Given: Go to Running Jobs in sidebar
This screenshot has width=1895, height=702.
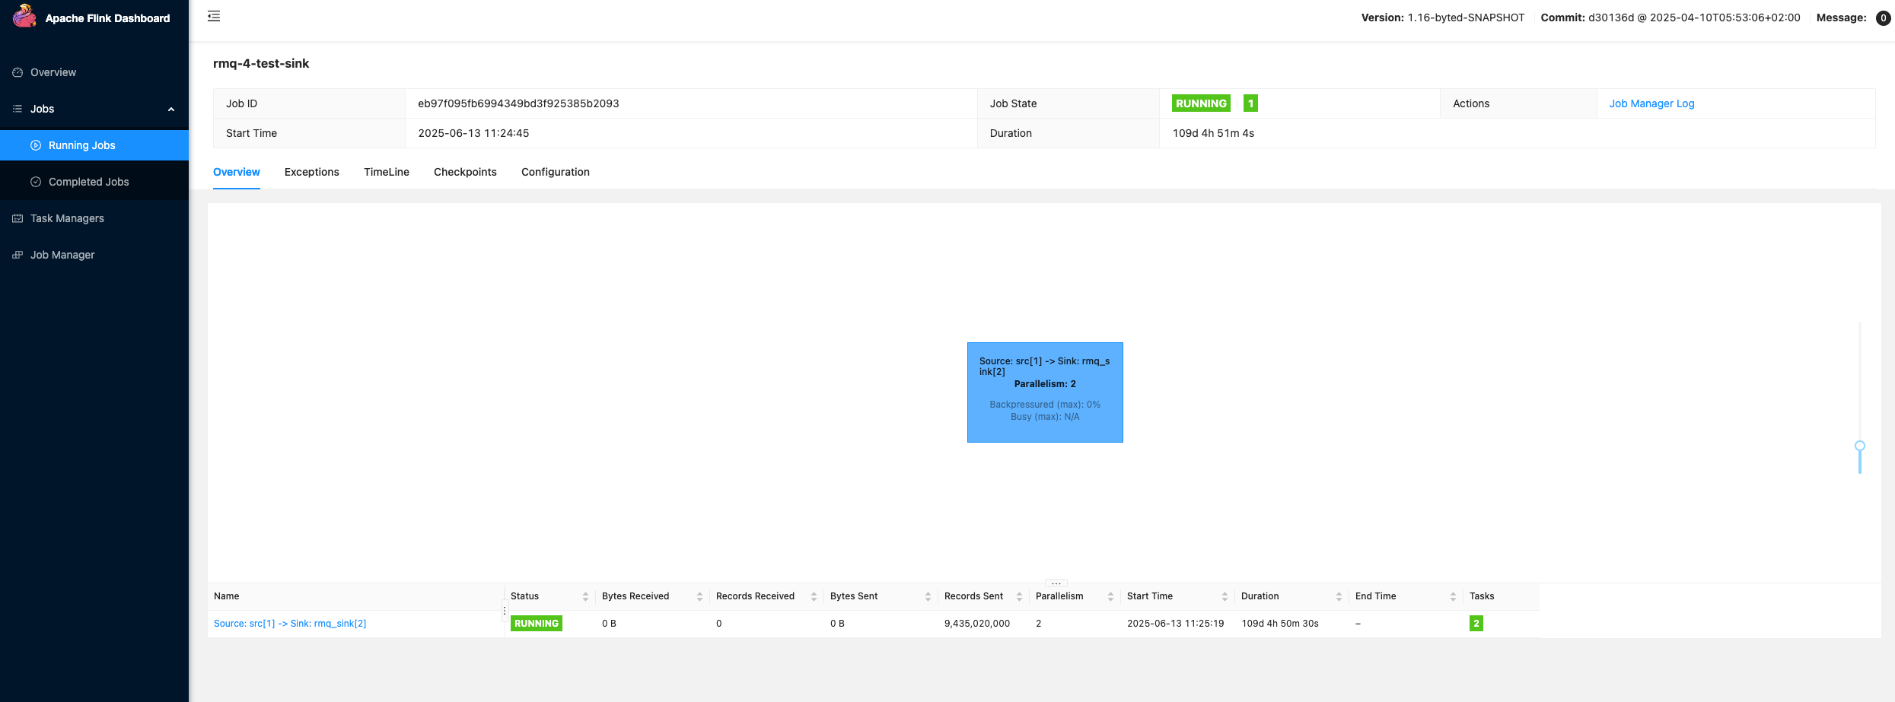Looking at the screenshot, I should (94, 145).
